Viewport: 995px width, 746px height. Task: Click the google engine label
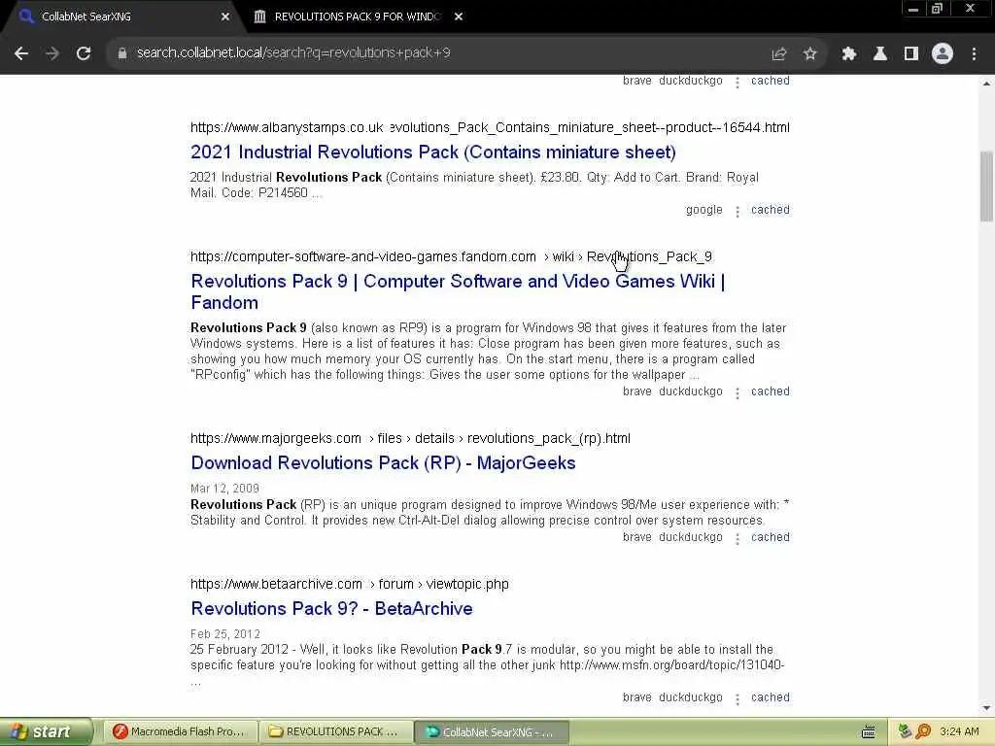(x=703, y=210)
